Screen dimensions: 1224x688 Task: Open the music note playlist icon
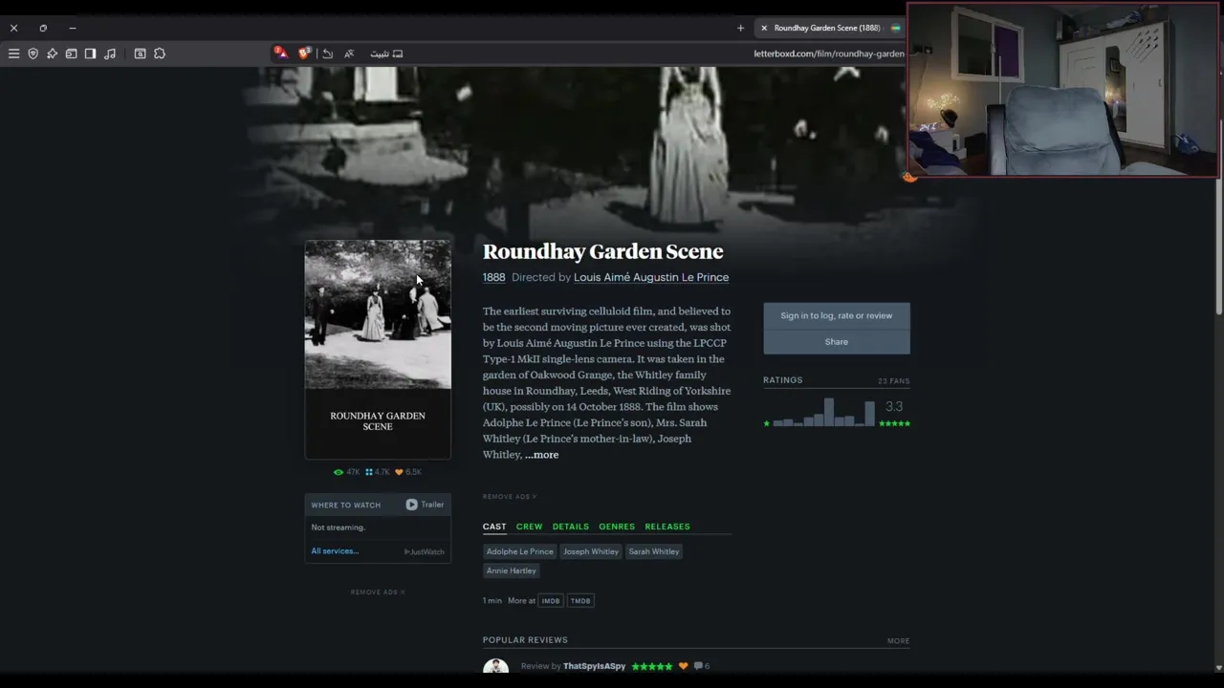(110, 54)
